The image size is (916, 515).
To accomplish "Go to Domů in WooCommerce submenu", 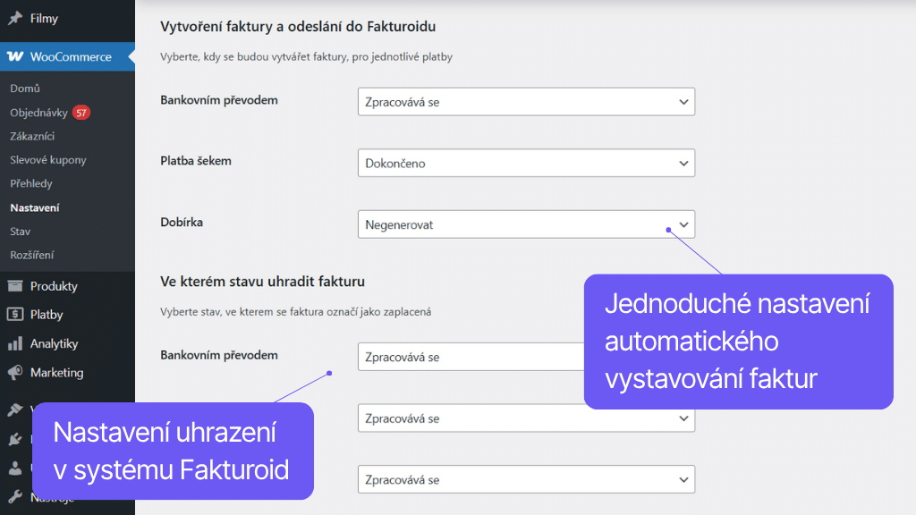I will pos(25,89).
